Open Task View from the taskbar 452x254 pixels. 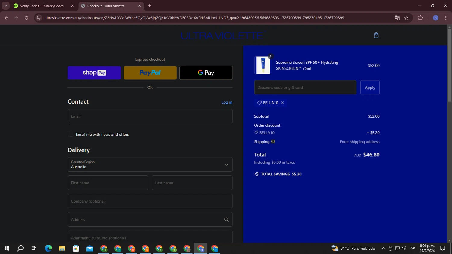click(x=34, y=248)
